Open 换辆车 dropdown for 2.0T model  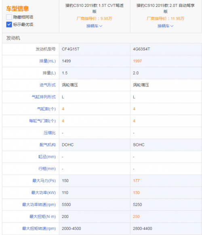165,26
